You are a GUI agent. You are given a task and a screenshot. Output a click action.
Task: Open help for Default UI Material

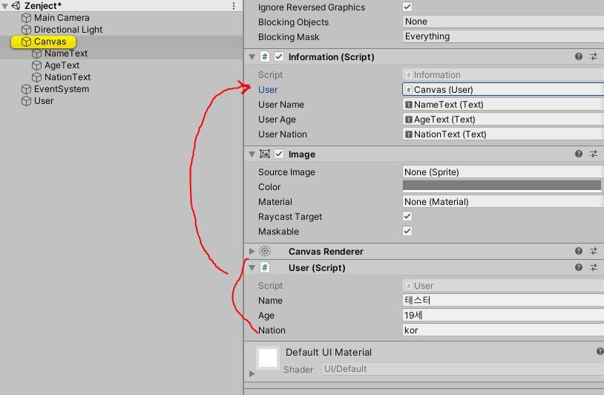tap(600, 351)
